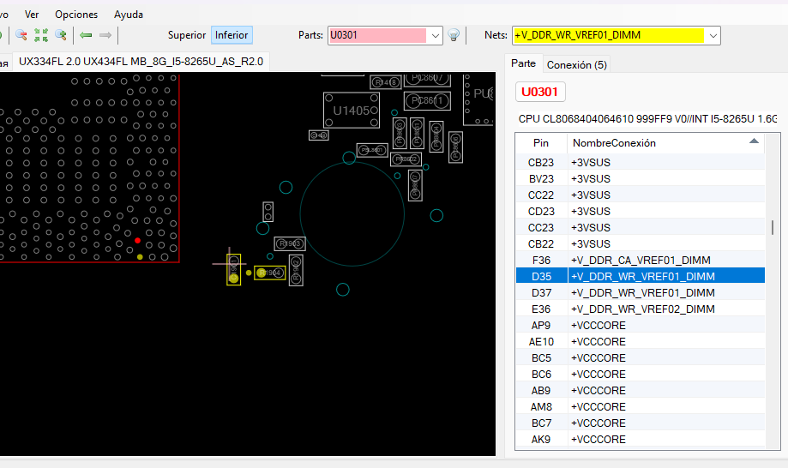Image resolution: width=788 pixels, height=468 pixels.
Task: Toggle the Inferior board side view
Action: coord(232,35)
